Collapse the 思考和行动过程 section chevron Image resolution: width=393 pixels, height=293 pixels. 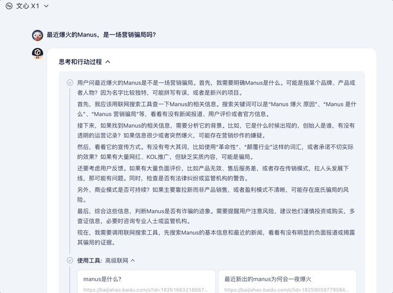tap(108, 62)
